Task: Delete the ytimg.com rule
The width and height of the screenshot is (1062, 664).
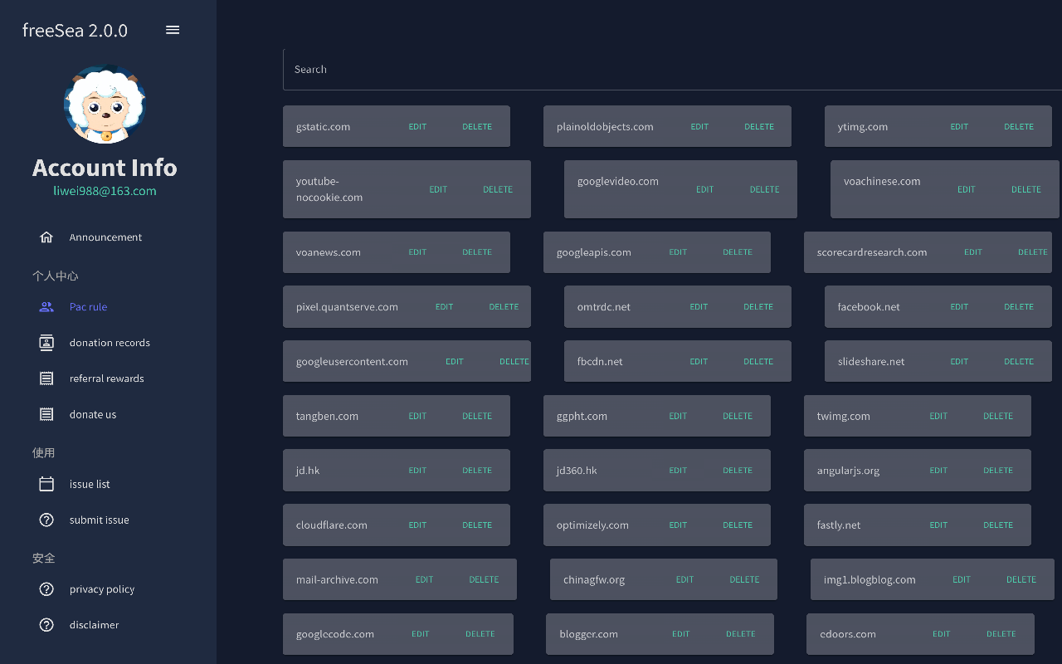Action: (1019, 127)
